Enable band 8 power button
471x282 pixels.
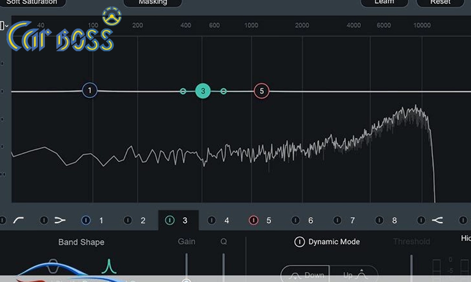coord(379,220)
